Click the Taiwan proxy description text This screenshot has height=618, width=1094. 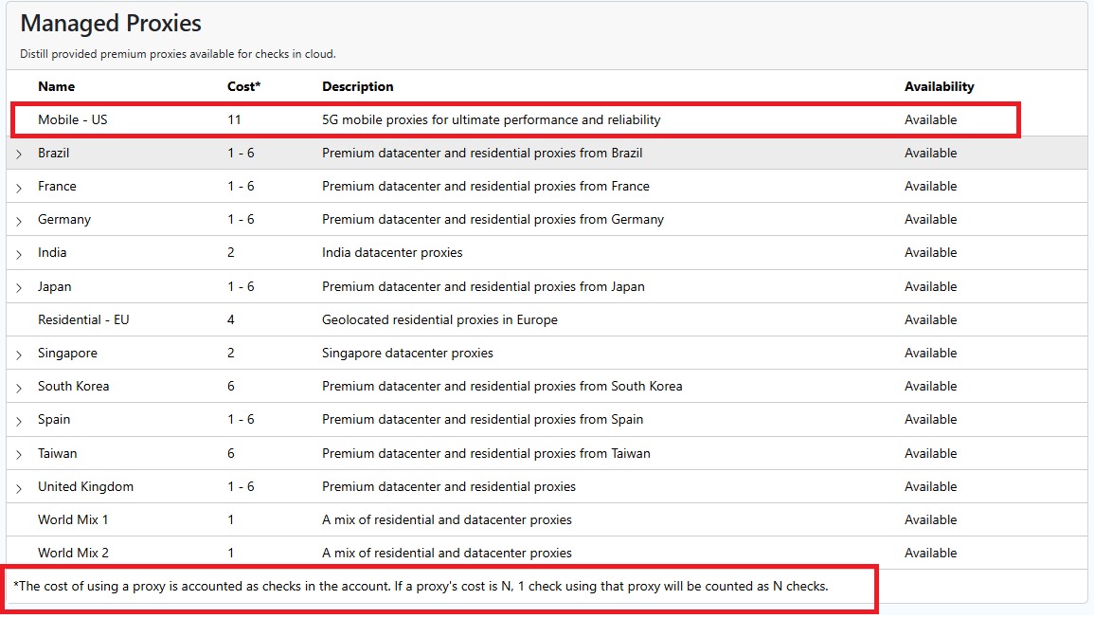pyautogui.click(x=486, y=453)
